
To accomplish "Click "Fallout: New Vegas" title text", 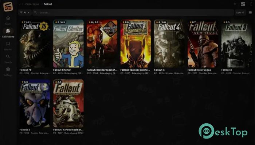I will tap(199, 70).
